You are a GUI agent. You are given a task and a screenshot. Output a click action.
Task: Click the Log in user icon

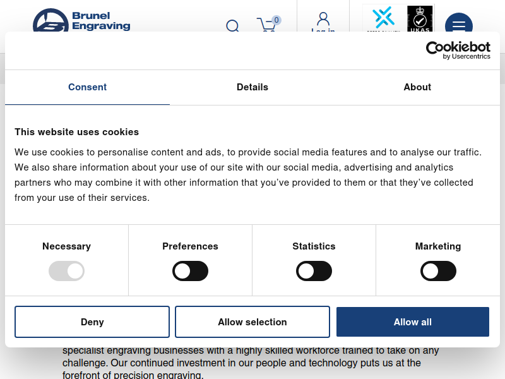(323, 22)
